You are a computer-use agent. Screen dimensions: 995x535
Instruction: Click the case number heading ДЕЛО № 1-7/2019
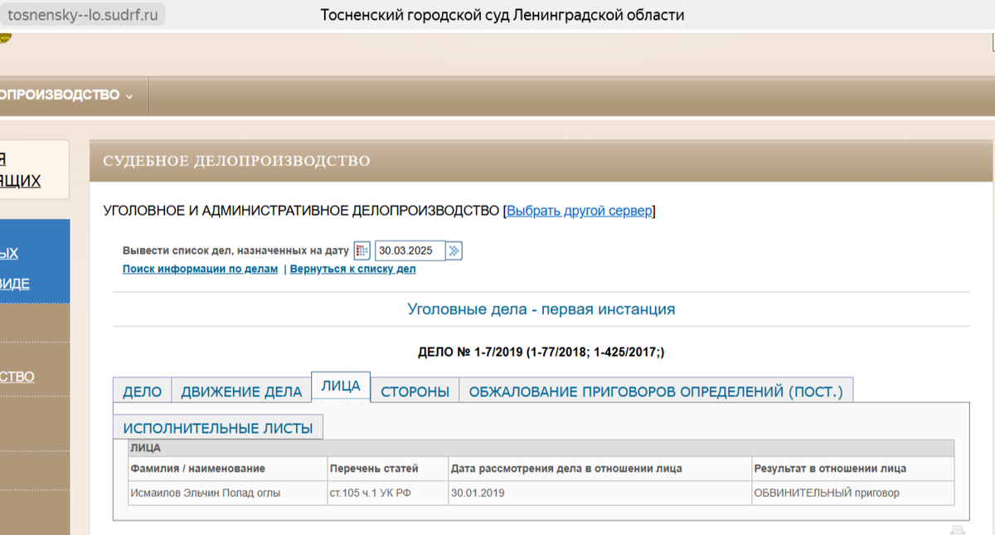point(541,353)
